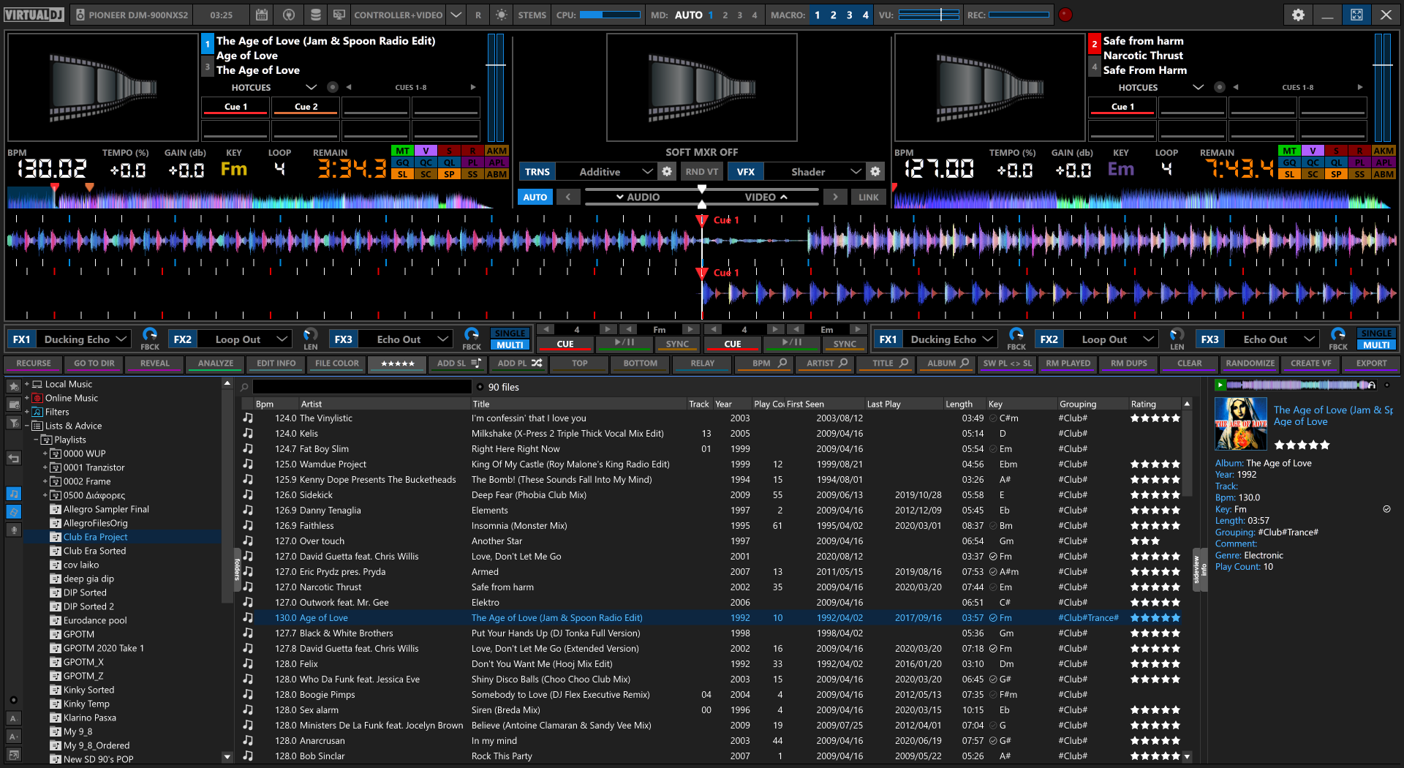Viewport: 1404px width, 768px height.
Task: Toggle TRNS video transition
Action: click(537, 172)
